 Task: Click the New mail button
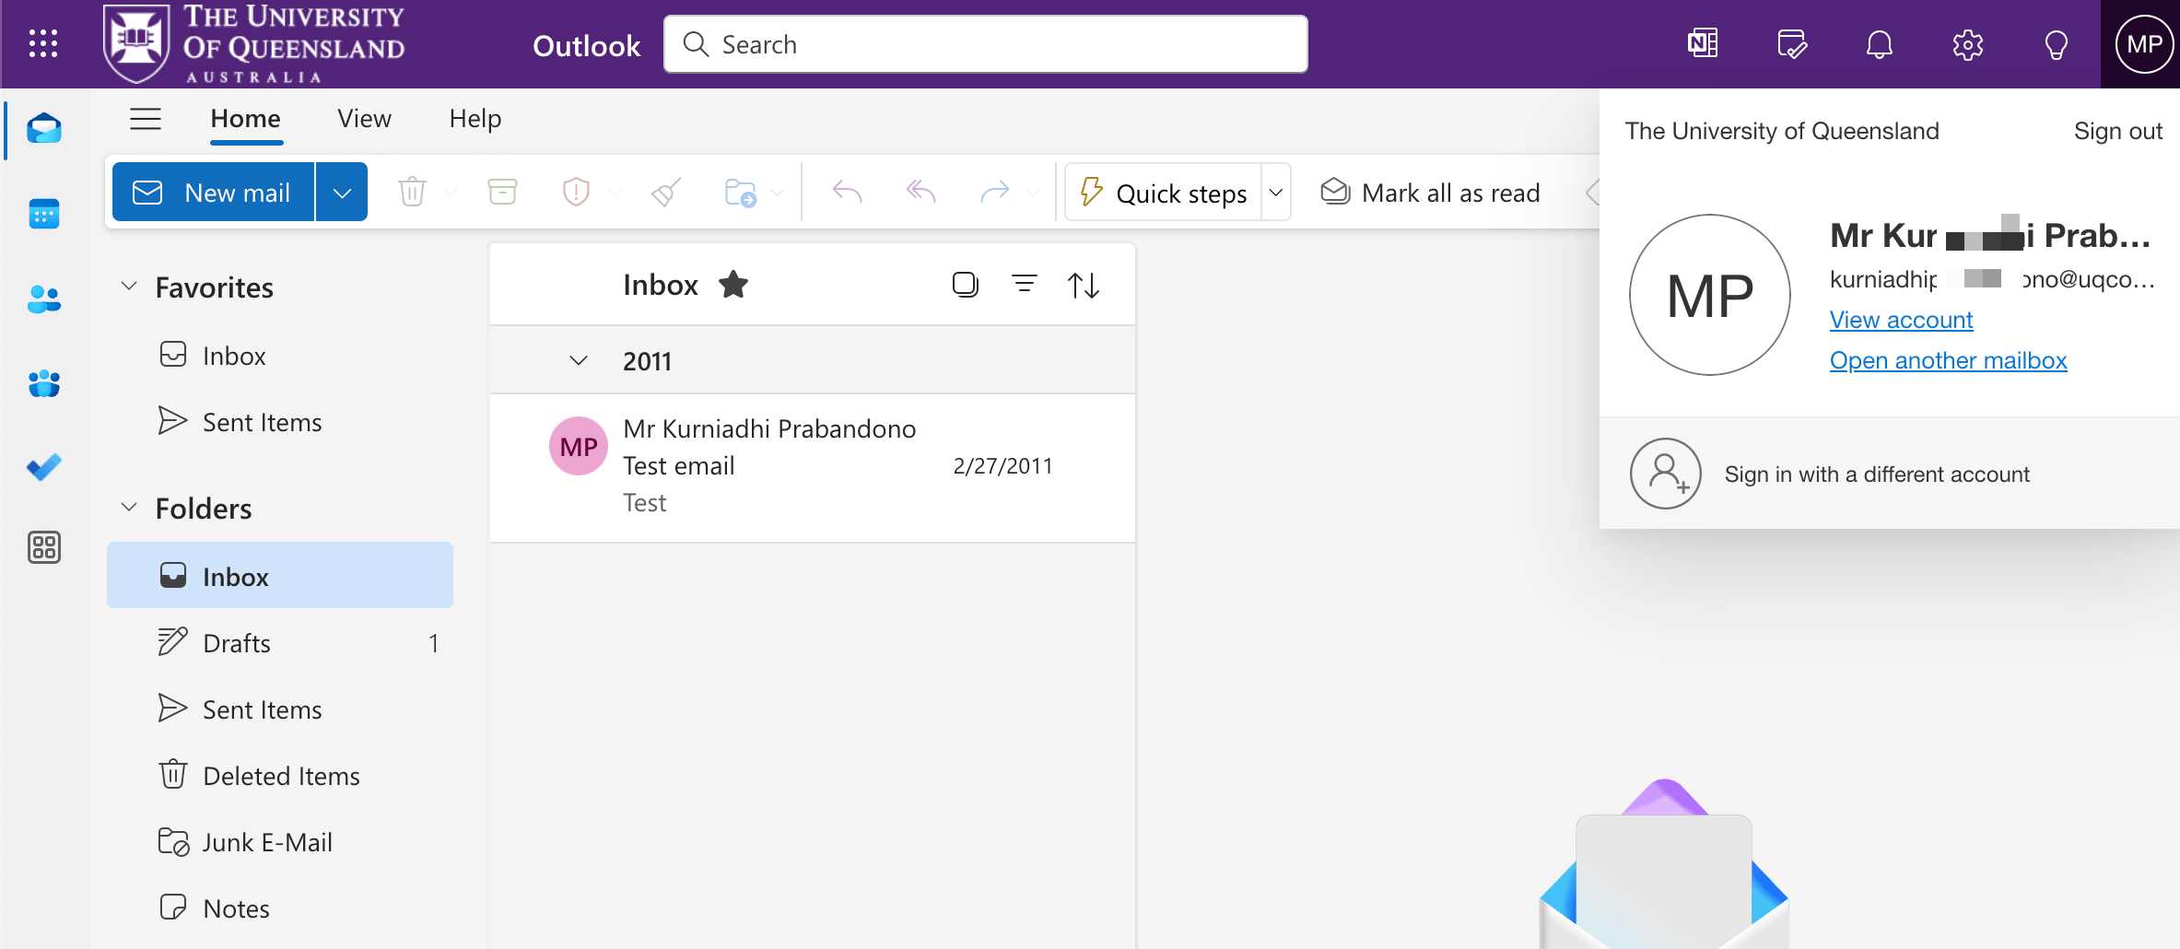click(x=213, y=192)
